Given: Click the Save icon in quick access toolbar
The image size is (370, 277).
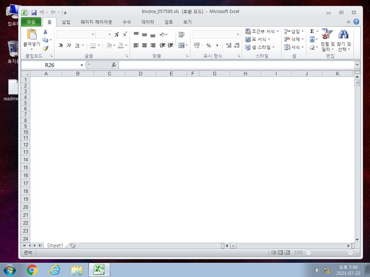Looking at the screenshot, I should 34,13.
